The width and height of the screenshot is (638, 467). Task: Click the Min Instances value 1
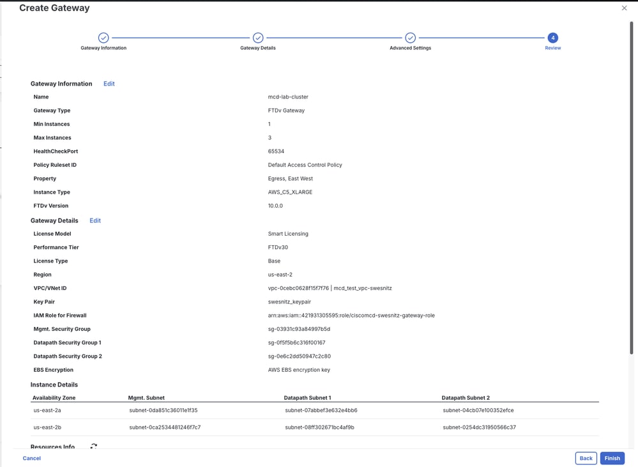coord(269,124)
